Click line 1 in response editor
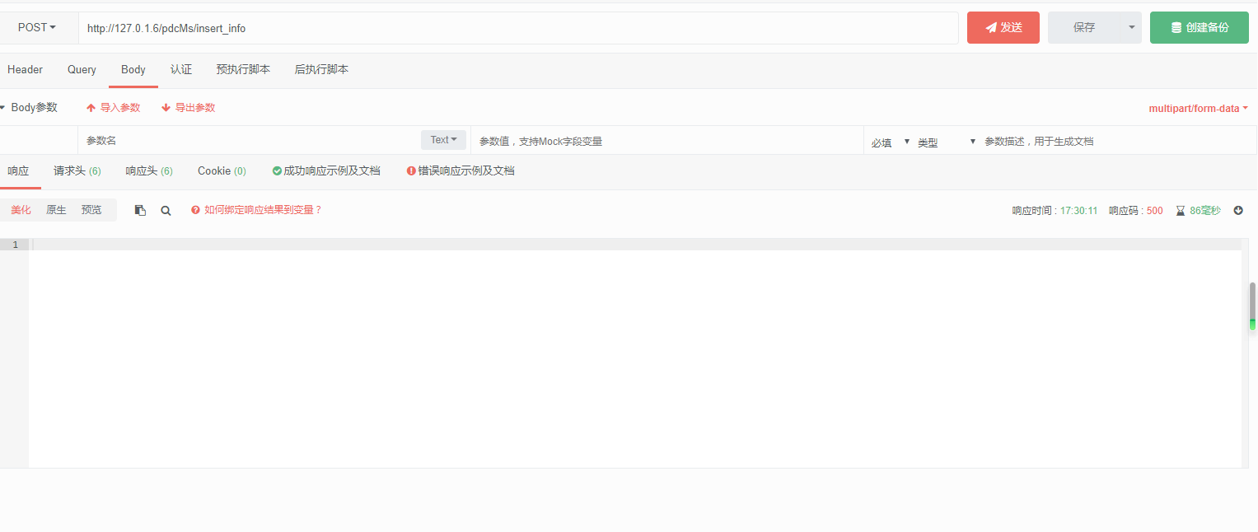The width and height of the screenshot is (1258, 532). (x=634, y=245)
